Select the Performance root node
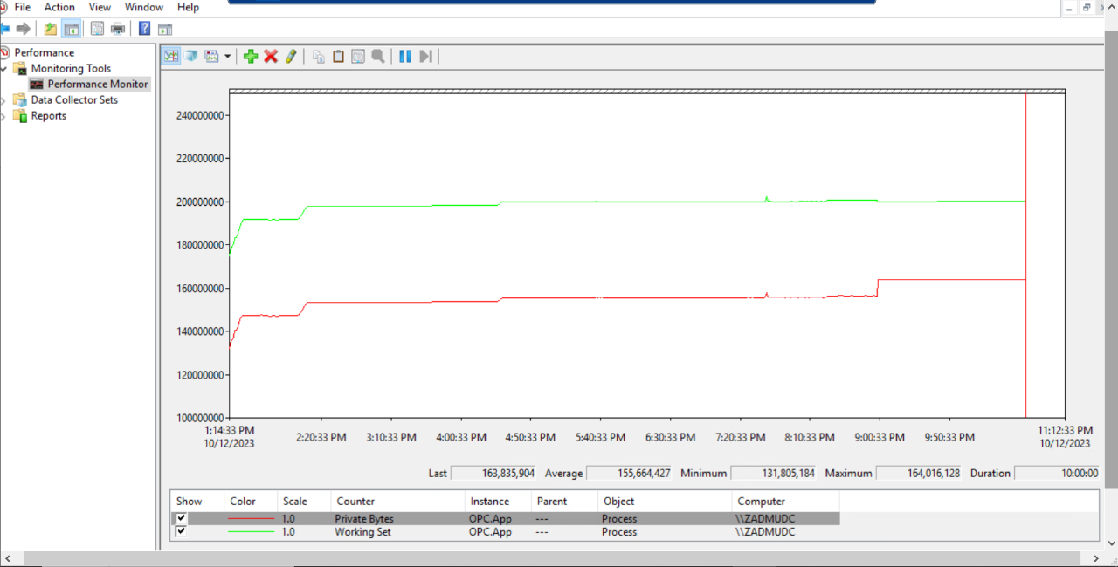Viewport: 1118px width, 567px height. tap(44, 52)
